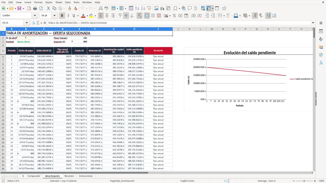Open Sidebar Gallery panel icon
Viewport: 326px width, 183px height.
click(321, 47)
